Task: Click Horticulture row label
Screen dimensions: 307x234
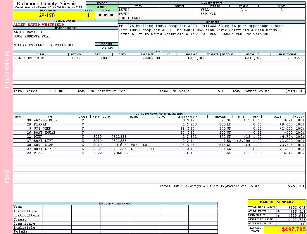Action: 26,215
